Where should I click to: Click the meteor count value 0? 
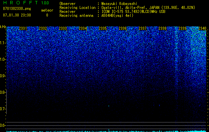pos(47,15)
